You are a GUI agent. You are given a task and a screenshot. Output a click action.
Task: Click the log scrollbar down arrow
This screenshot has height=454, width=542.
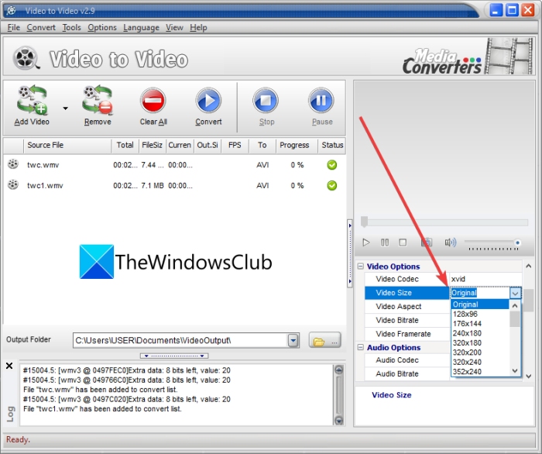click(339, 421)
